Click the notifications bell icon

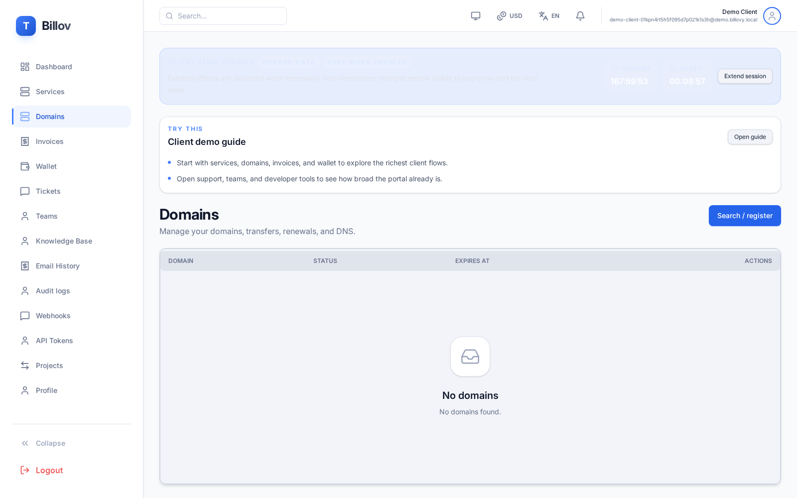580,15
